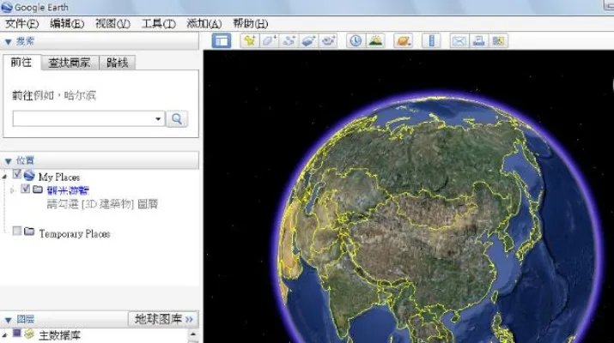Screen dimensions: 614x343
Task: Select the Add Path tool
Action: pyautogui.click(x=289, y=40)
